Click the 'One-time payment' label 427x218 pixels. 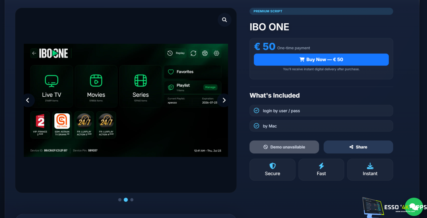pyautogui.click(x=294, y=48)
